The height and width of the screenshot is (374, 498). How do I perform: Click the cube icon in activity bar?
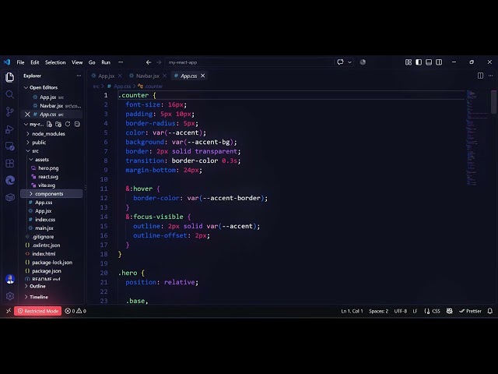pos(10,197)
